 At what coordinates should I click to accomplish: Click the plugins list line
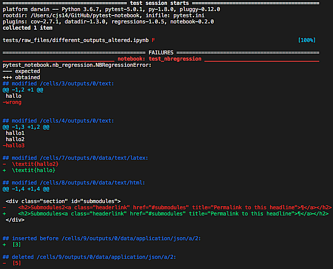tap(108, 22)
